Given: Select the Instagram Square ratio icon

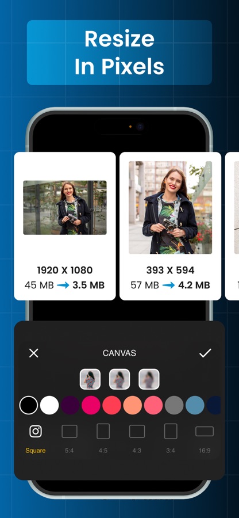Looking at the screenshot, I should click(36, 431).
